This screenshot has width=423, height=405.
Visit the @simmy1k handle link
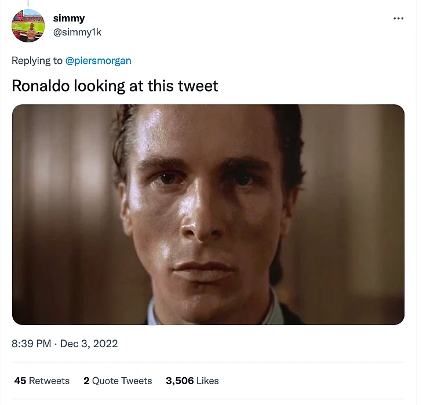(x=77, y=32)
